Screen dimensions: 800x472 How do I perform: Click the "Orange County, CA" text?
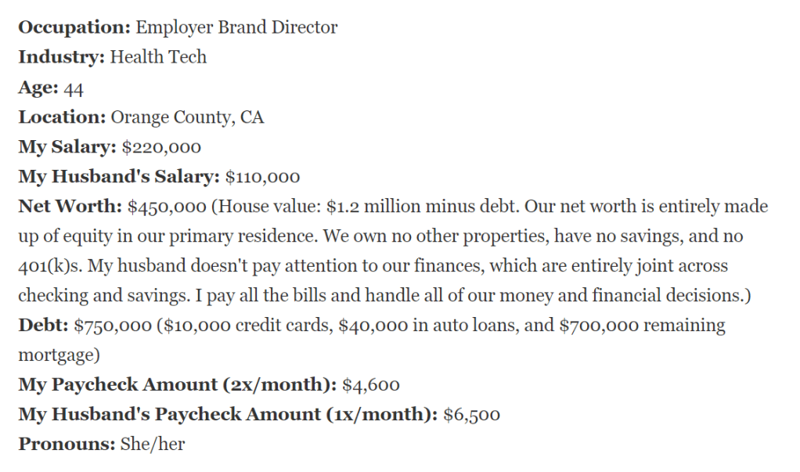point(187,117)
